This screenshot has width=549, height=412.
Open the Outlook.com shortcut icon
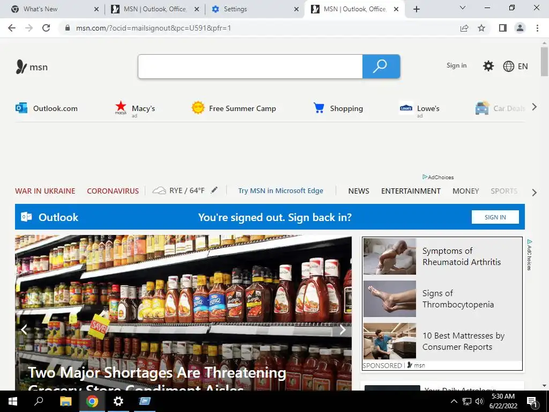pyautogui.click(x=21, y=108)
